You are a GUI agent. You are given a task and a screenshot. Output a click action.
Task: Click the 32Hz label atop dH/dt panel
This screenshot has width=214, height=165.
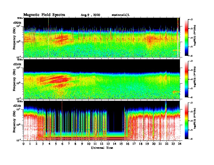tap(20, 18)
